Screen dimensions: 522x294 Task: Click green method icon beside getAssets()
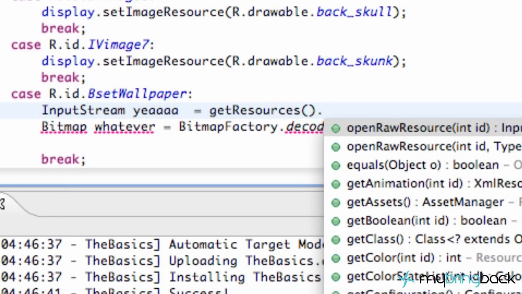point(336,203)
